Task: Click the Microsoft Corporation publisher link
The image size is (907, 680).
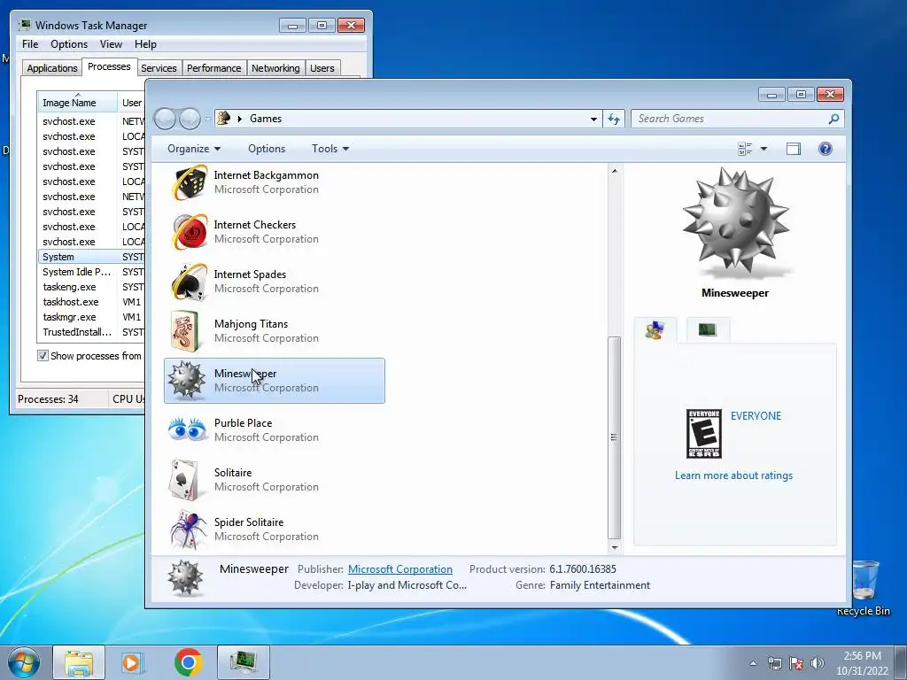Action: coord(399,569)
